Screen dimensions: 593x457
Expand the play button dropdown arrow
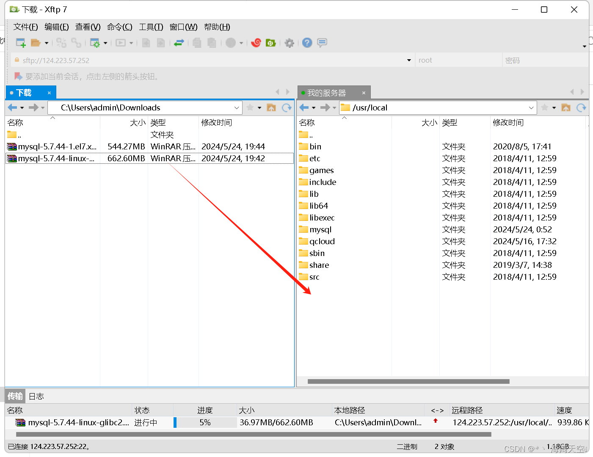[131, 43]
